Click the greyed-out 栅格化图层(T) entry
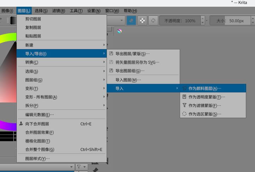The width and height of the screenshot is (255, 172). pyautogui.click(x=62, y=141)
